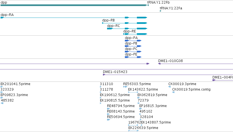
Task: Click the tRNA:Y1:22Fa gene label
Action: tap(171, 8)
